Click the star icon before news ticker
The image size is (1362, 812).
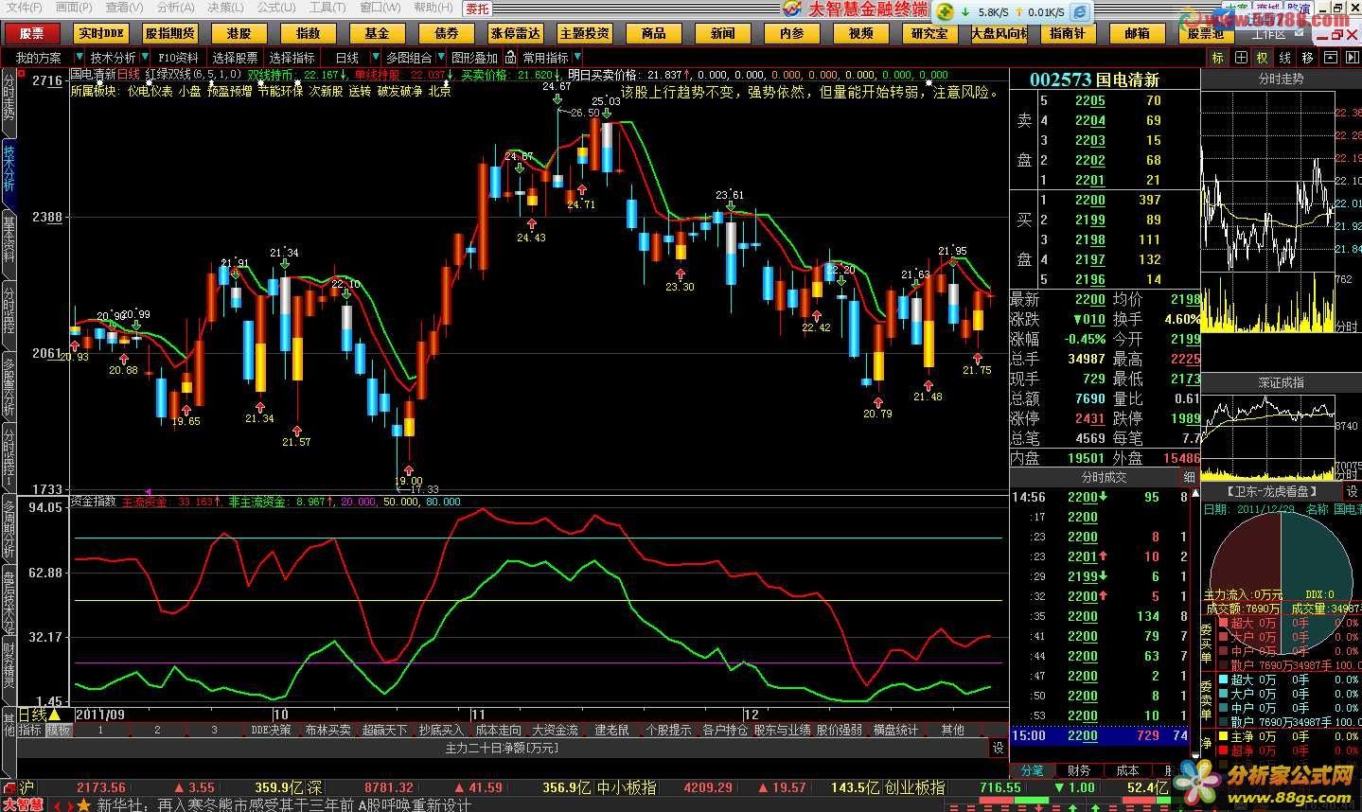coord(82,804)
